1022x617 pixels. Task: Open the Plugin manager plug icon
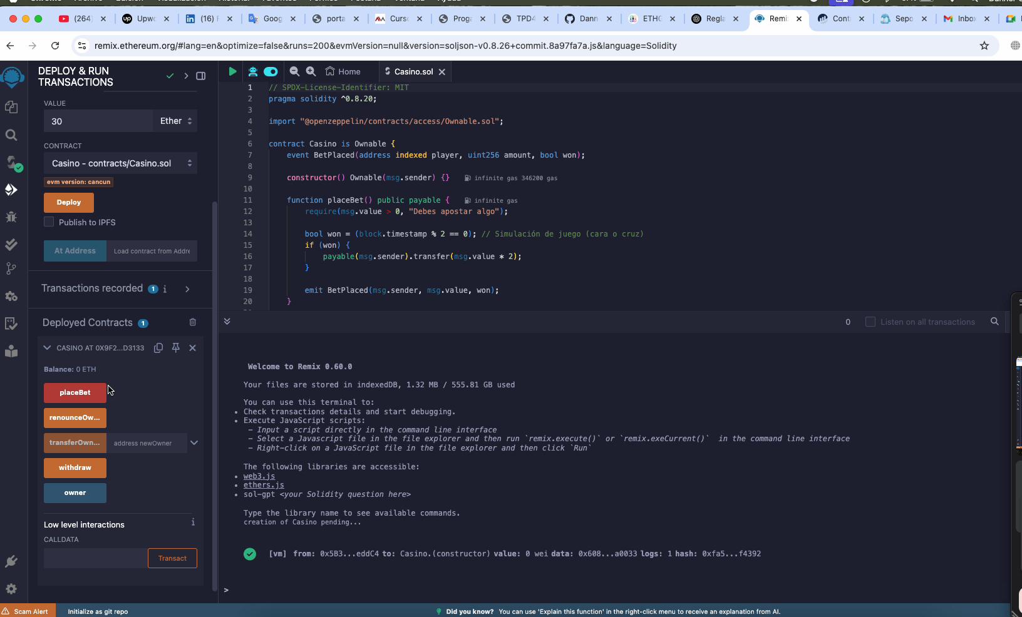pos(11,561)
